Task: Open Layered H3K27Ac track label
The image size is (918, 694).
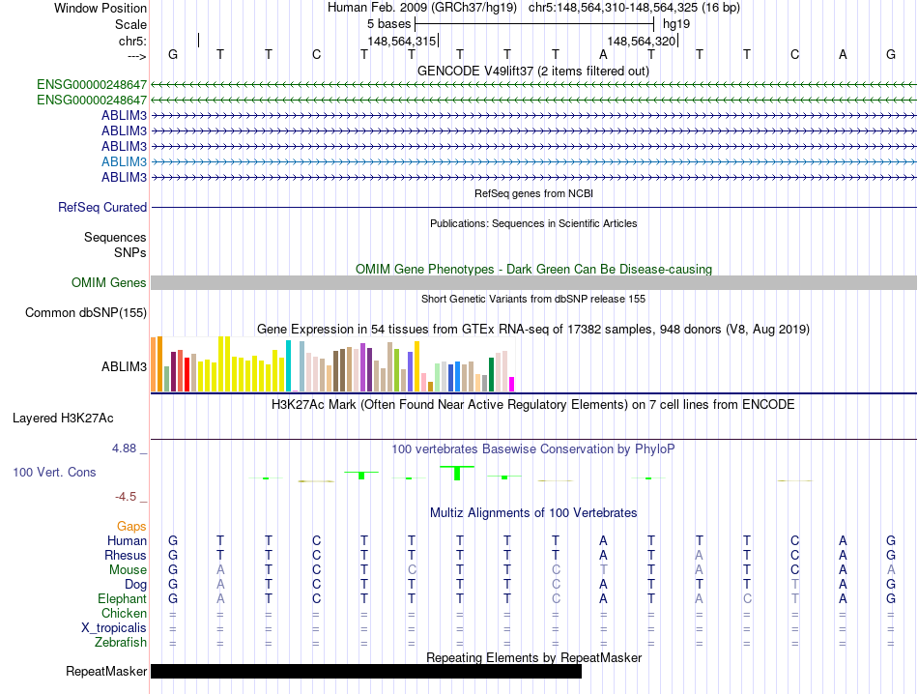Action: (63, 419)
